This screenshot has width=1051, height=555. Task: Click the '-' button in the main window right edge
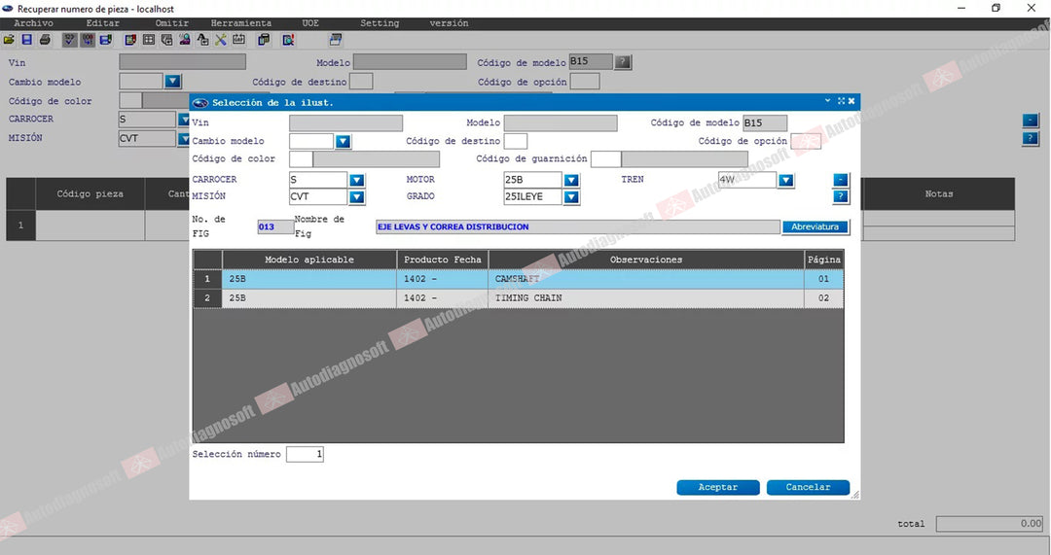(1031, 121)
